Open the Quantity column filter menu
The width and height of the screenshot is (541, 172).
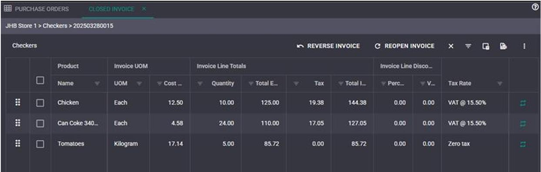pos(200,83)
